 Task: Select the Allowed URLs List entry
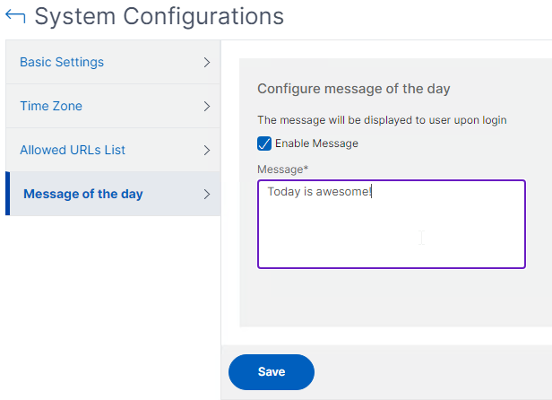(113, 150)
